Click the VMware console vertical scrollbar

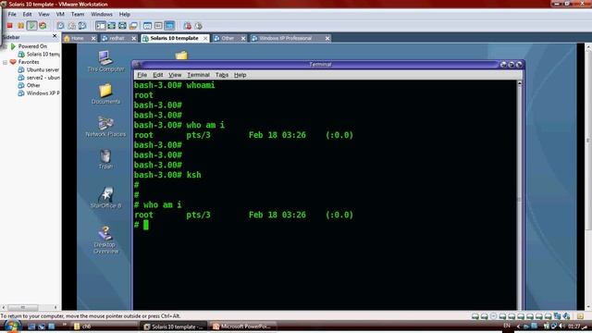click(x=588, y=177)
